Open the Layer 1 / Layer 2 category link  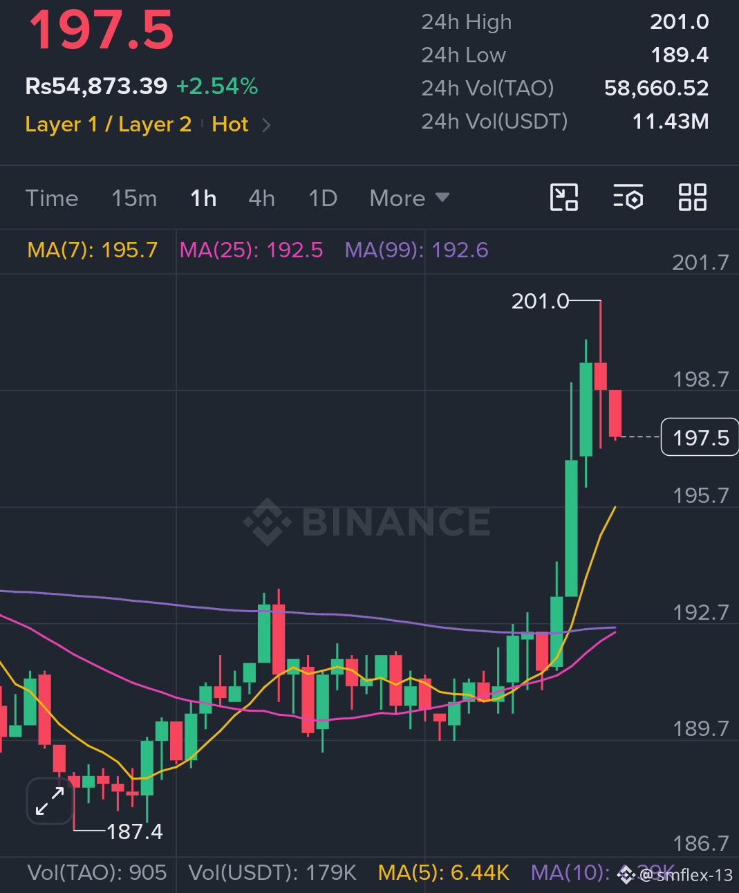click(109, 125)
